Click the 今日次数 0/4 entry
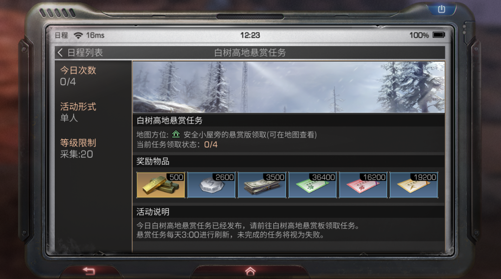Screen dimensions: 501x279 (x=78, y=76)
